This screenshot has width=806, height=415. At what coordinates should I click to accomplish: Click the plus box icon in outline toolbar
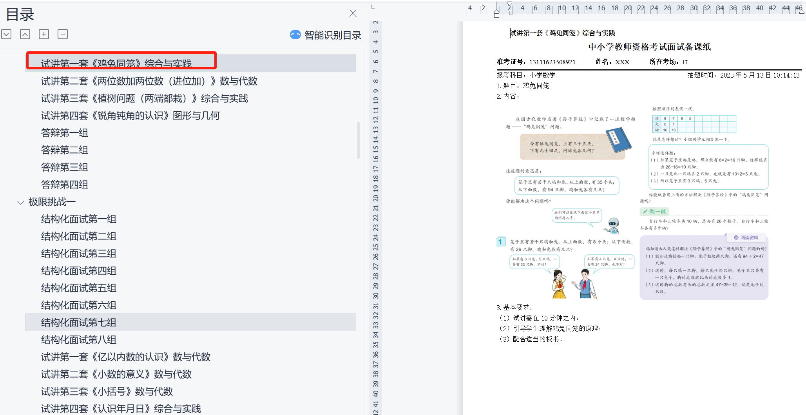click(44, 34)
